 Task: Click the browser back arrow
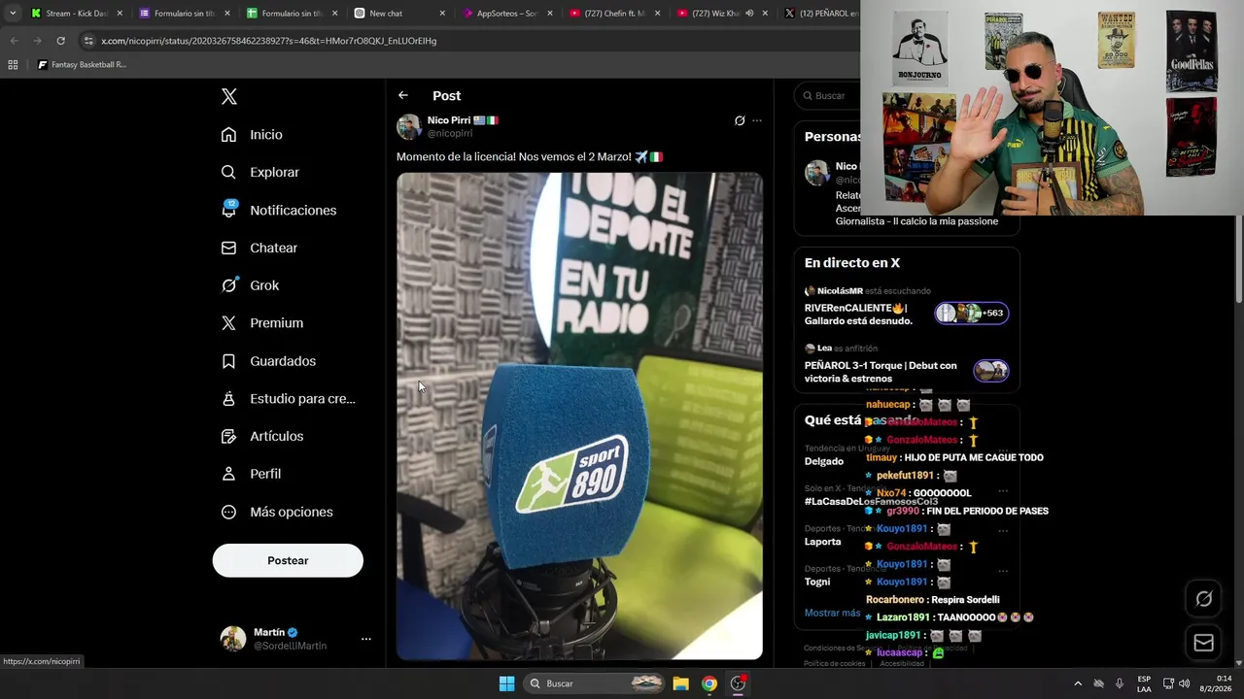[x=14, y=41]
